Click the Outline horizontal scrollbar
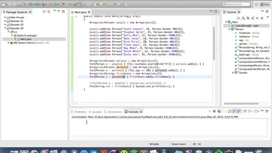Screen dimensions: 272x153 pos(241,104)
